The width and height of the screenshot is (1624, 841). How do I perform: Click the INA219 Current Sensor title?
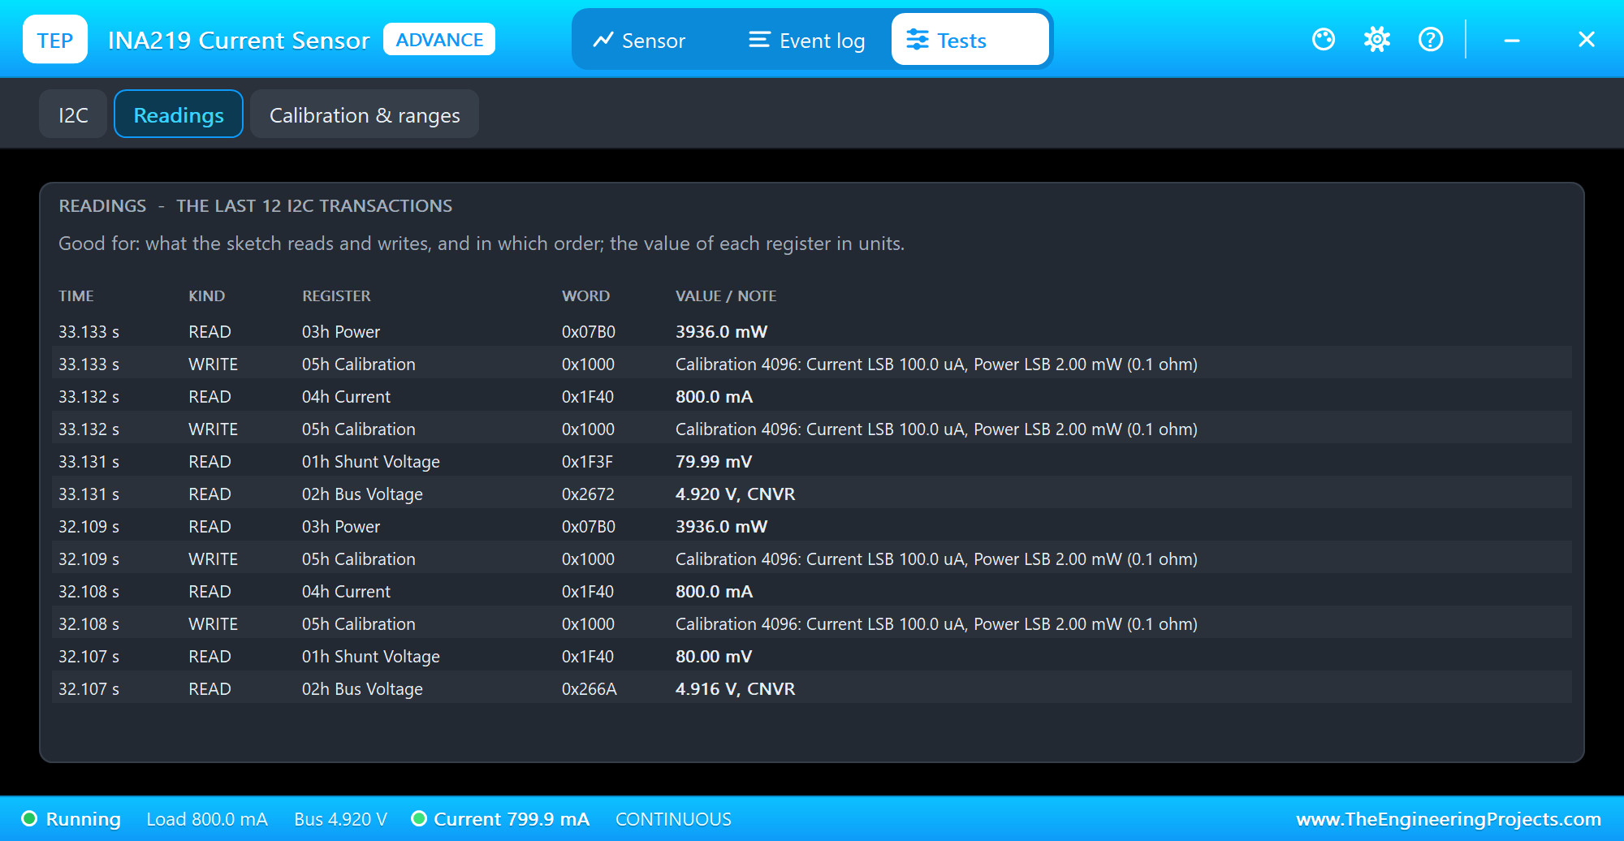pyautogui.click(x=239, y=40)
